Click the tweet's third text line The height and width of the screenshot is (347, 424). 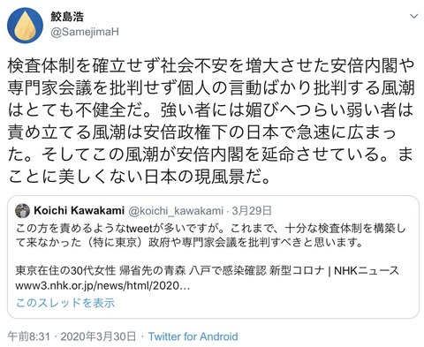point(211,109)
